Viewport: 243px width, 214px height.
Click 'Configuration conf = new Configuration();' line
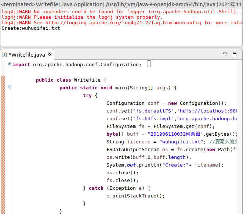(166, 103)
